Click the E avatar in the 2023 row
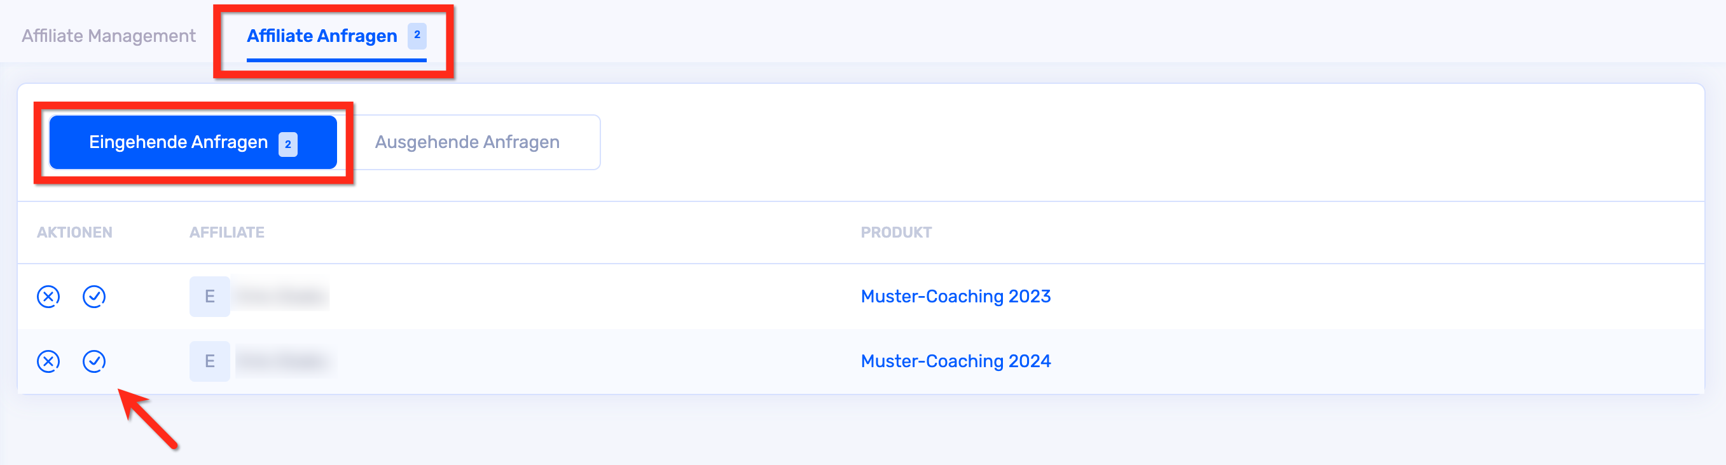The height and width of the screenshot is (465, 1726). point(210,297)
